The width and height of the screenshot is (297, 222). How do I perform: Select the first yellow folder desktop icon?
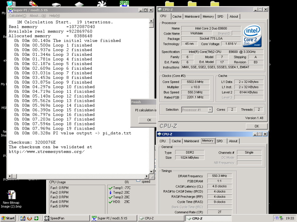[x=169, y=4]
